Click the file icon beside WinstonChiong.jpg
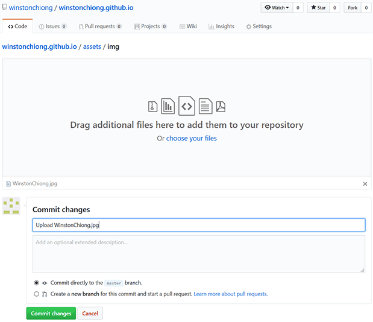 [x=8, y=183]
